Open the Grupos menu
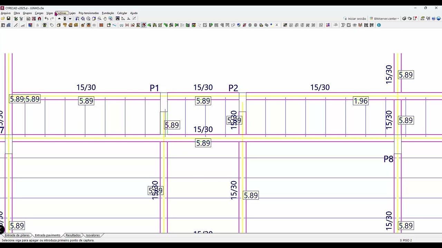442x248 pixels. click(27, 13)
